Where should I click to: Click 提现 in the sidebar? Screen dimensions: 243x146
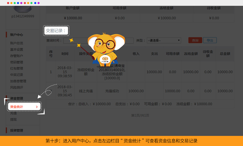point(13,119)
